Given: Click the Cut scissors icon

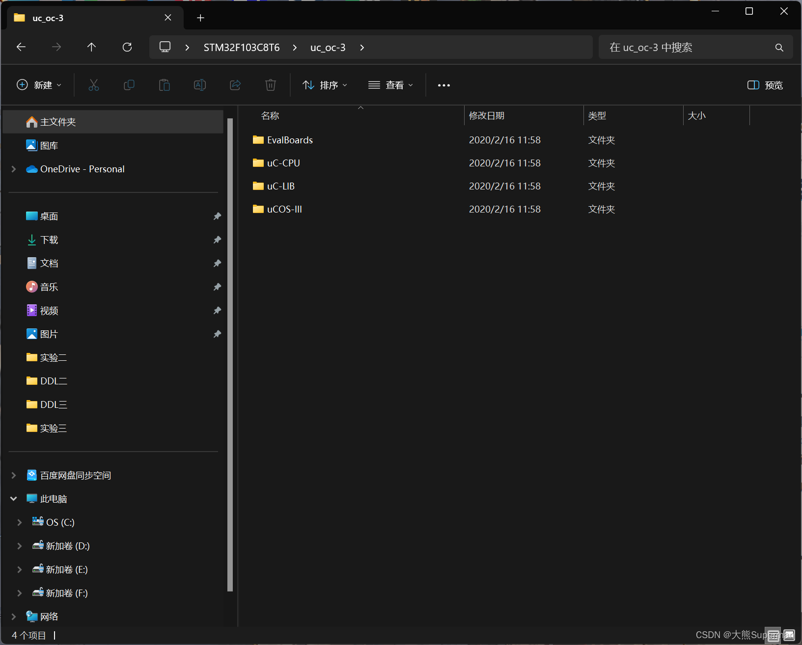Looking at the screenshot, I should (94, 85).
